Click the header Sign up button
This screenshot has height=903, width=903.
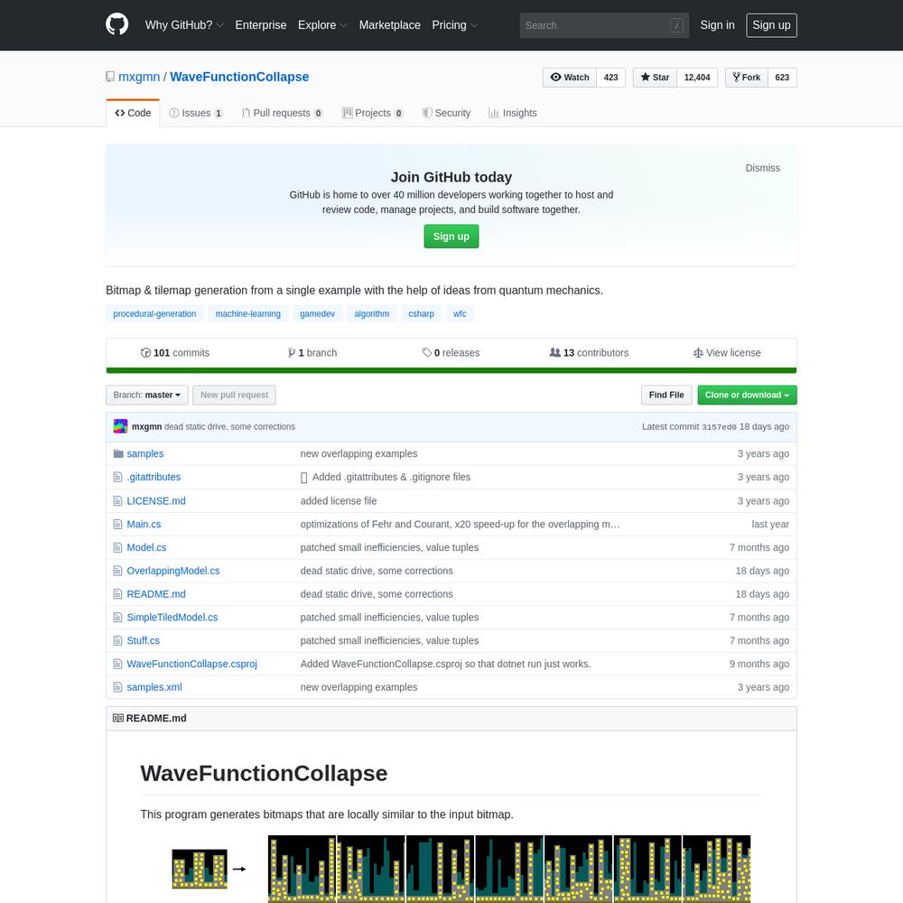click(772, 25)
